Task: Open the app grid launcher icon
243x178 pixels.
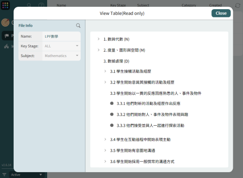Action: coord(5,5)
